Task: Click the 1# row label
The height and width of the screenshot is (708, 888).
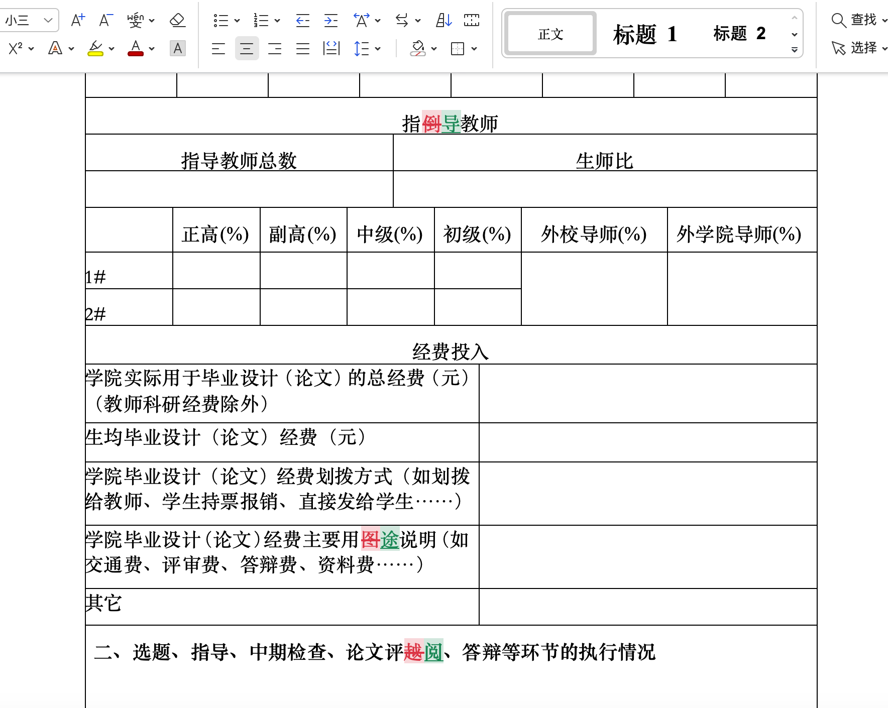Action: click(95, 277)
